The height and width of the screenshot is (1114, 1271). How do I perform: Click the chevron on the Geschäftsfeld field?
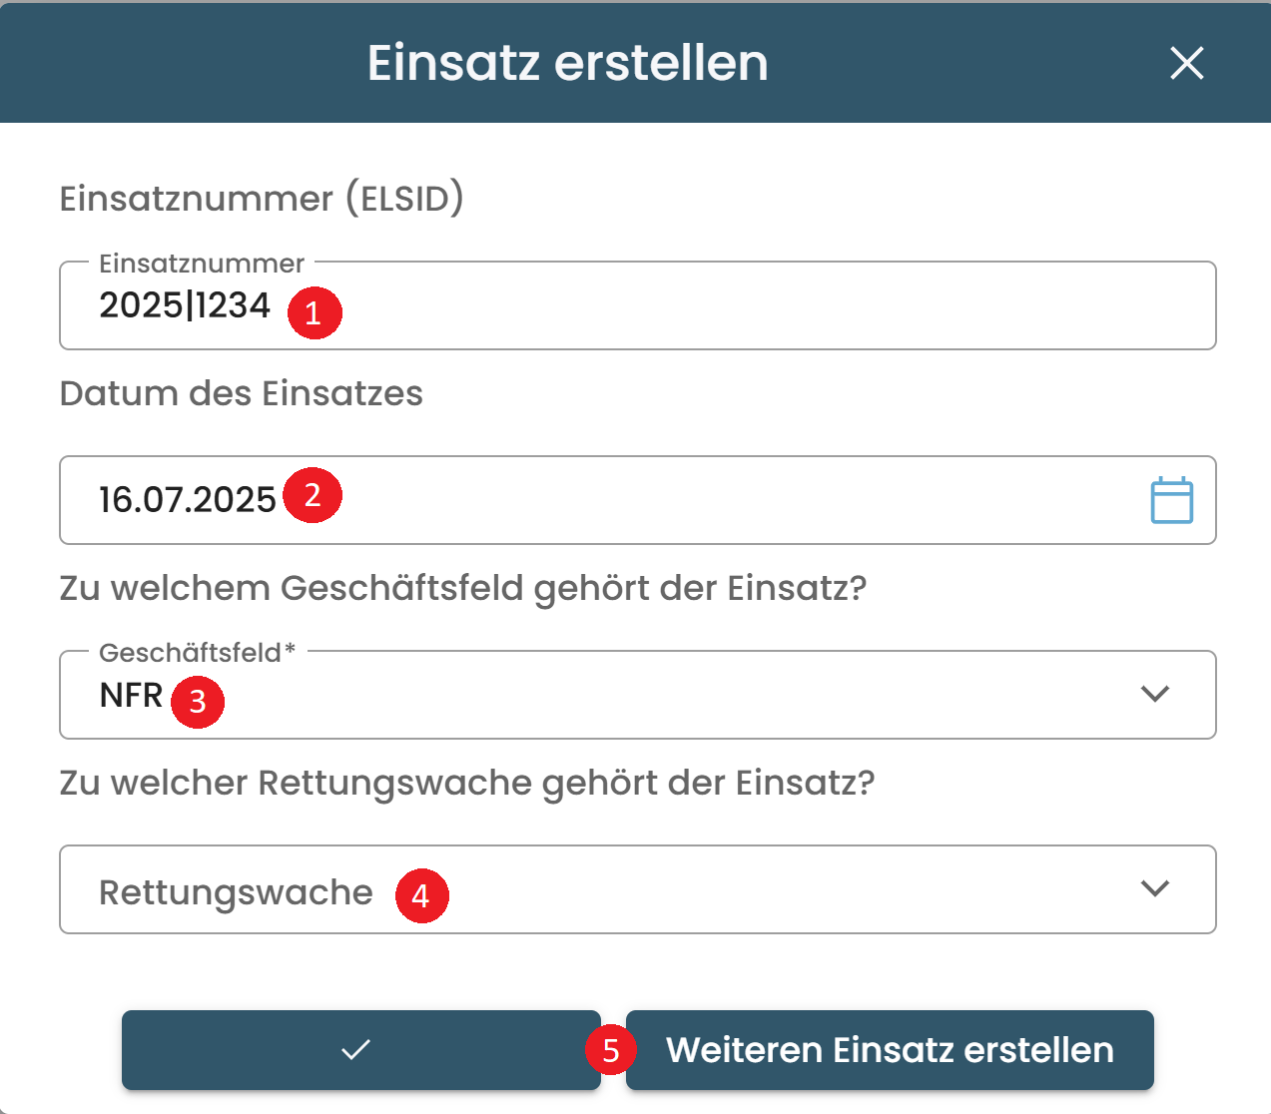pos(1154,693)
